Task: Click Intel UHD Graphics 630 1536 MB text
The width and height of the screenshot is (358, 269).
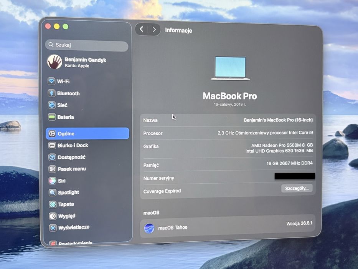Action: coord(279,151)
